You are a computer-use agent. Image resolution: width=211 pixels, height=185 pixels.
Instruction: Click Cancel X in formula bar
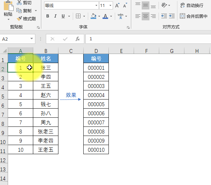pos(52,39)
